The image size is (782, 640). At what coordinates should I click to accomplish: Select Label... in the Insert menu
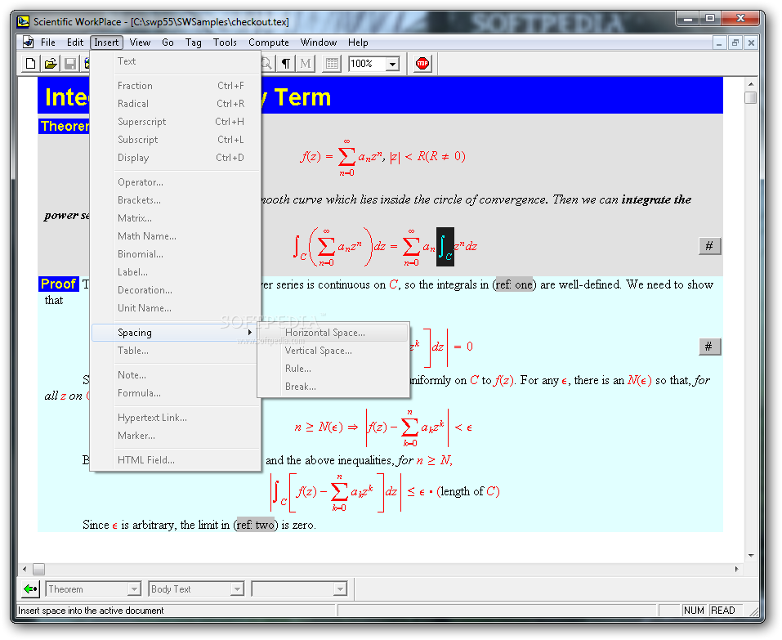pyautogui.click(x=176, y=272)
